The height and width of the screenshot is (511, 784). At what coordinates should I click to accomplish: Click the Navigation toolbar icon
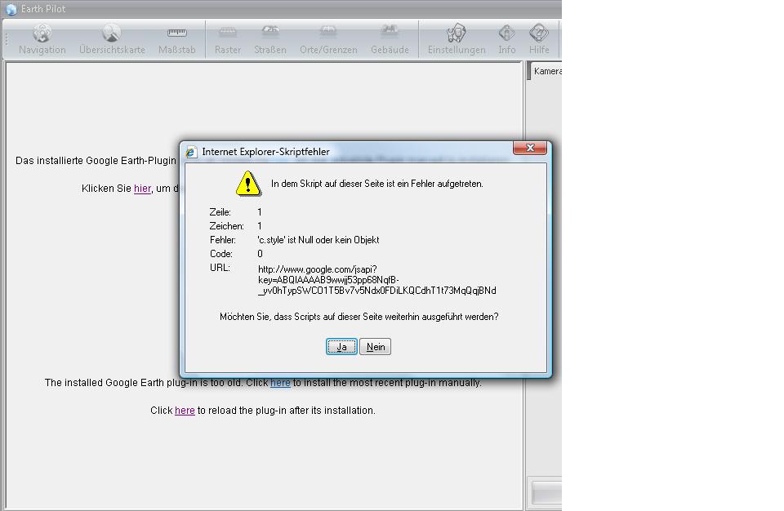tap(42, 39)
